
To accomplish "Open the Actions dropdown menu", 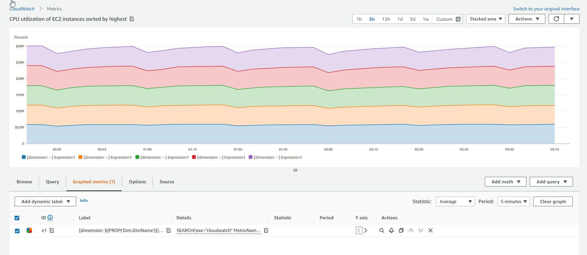I will (527, 19).
